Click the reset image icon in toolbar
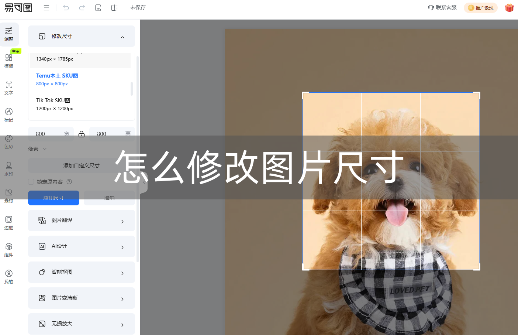Screen dimensions: 518x335 point(98,8)
